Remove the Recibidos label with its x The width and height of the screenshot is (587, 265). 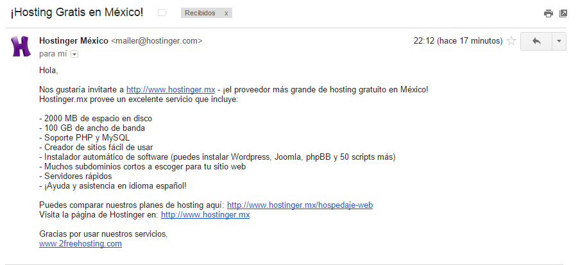coord(226,13)
